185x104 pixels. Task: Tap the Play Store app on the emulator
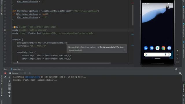coord(158,48)
